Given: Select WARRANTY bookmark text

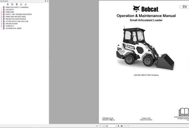Looking at the screenshot, I should pyautogui.click(x=10, y=26).
